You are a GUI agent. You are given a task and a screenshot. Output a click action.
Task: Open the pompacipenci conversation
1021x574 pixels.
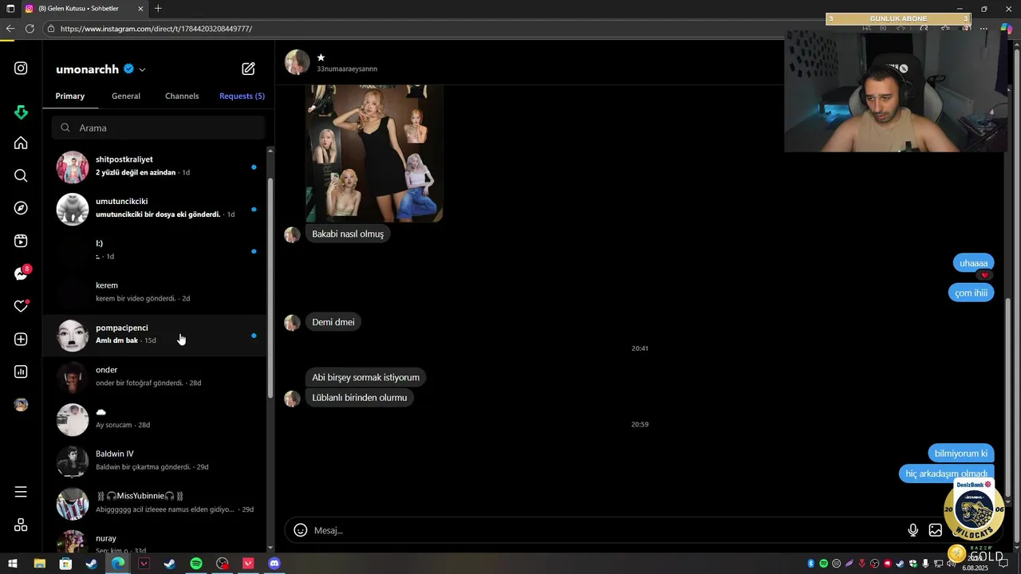tap(155, 335)
